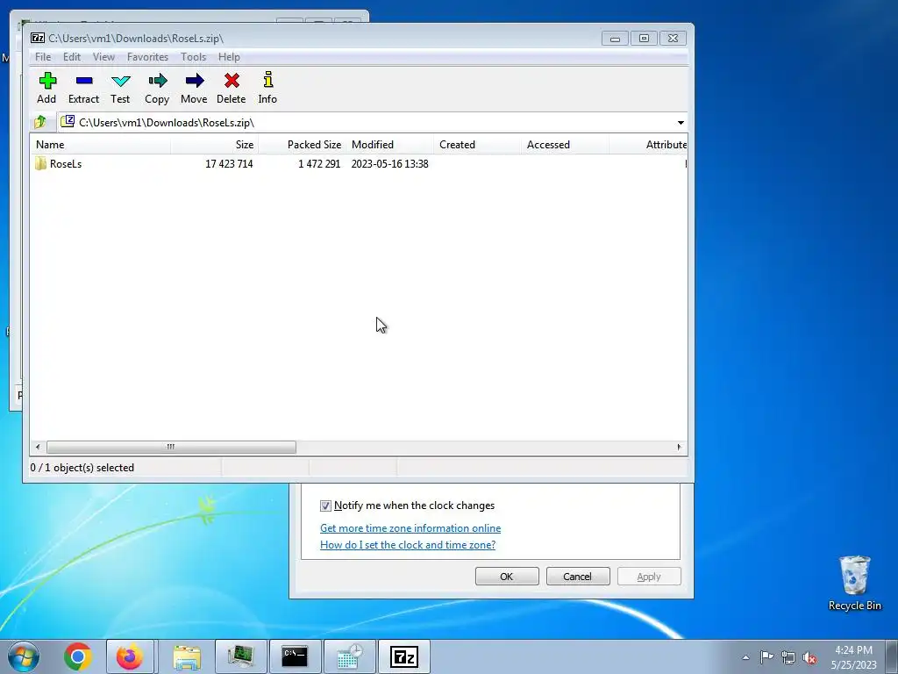
Task: Click the Action Center flag tray icon
Action: (766, 657)
